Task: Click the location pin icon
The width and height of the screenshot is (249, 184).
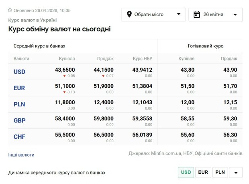Action: point(129,14)
